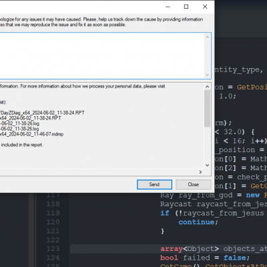Click line number 123 in the editor gutter

[x=53, y=248]
